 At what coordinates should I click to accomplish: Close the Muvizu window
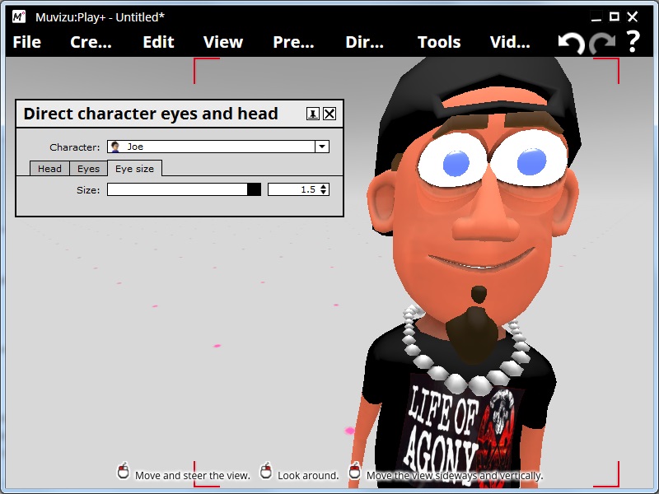coord(633,16)
